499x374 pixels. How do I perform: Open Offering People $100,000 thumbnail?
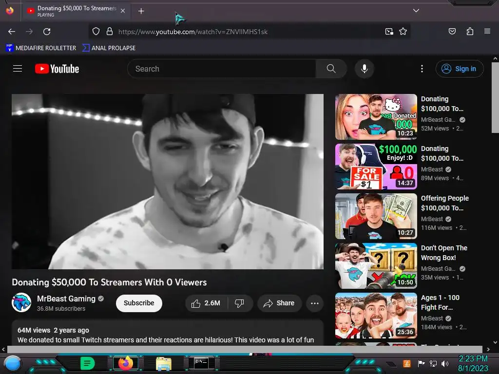pos(376,216)
